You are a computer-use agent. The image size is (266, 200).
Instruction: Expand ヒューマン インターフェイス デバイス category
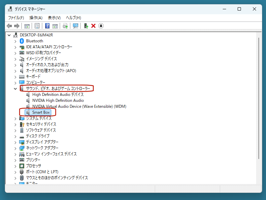tap(15, 154)
